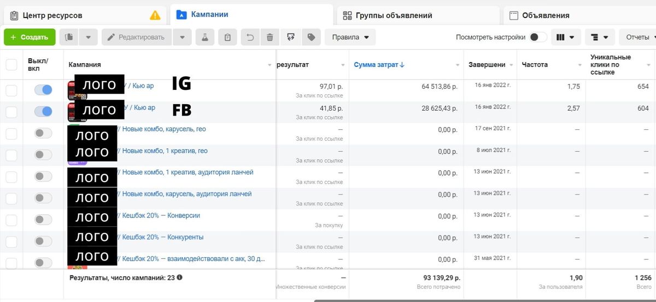Image resolution: width=656 pixels, height=302 pixels.
Task: Click the clipboard icon in toolbar
Action: point(227,37)
